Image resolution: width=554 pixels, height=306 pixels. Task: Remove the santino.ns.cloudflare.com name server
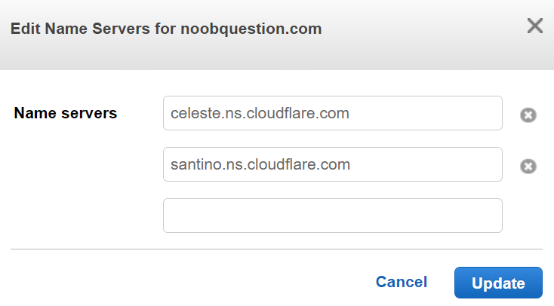pyautogui.click(x=528, y=167)
